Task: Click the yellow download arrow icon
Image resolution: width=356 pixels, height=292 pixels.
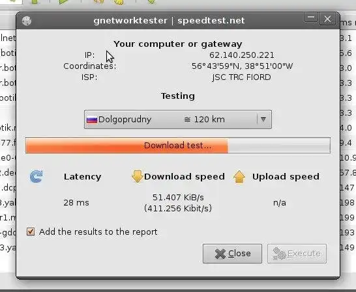Action: (x=137, y=176)
